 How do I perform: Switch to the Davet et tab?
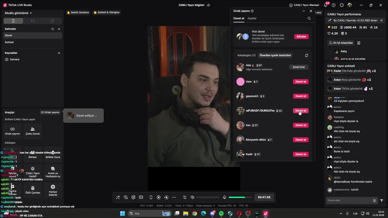(239, 18)
